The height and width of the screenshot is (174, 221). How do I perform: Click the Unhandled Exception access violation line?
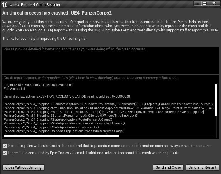tap(67, 96)
